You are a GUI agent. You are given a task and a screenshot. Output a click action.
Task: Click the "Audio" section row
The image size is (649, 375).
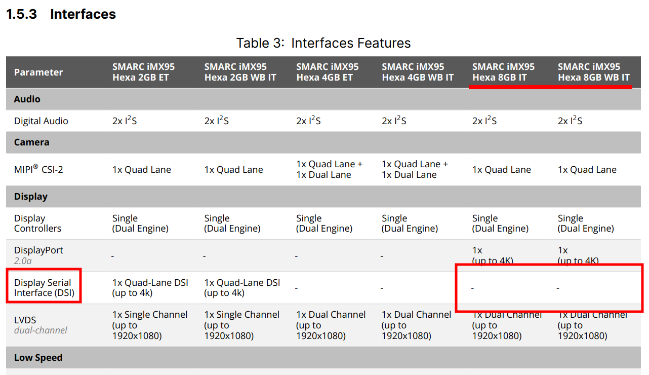[27, 99]
